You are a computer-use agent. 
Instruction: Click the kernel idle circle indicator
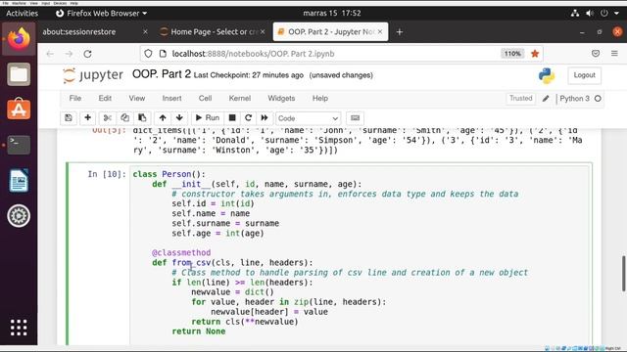(598, 99)
